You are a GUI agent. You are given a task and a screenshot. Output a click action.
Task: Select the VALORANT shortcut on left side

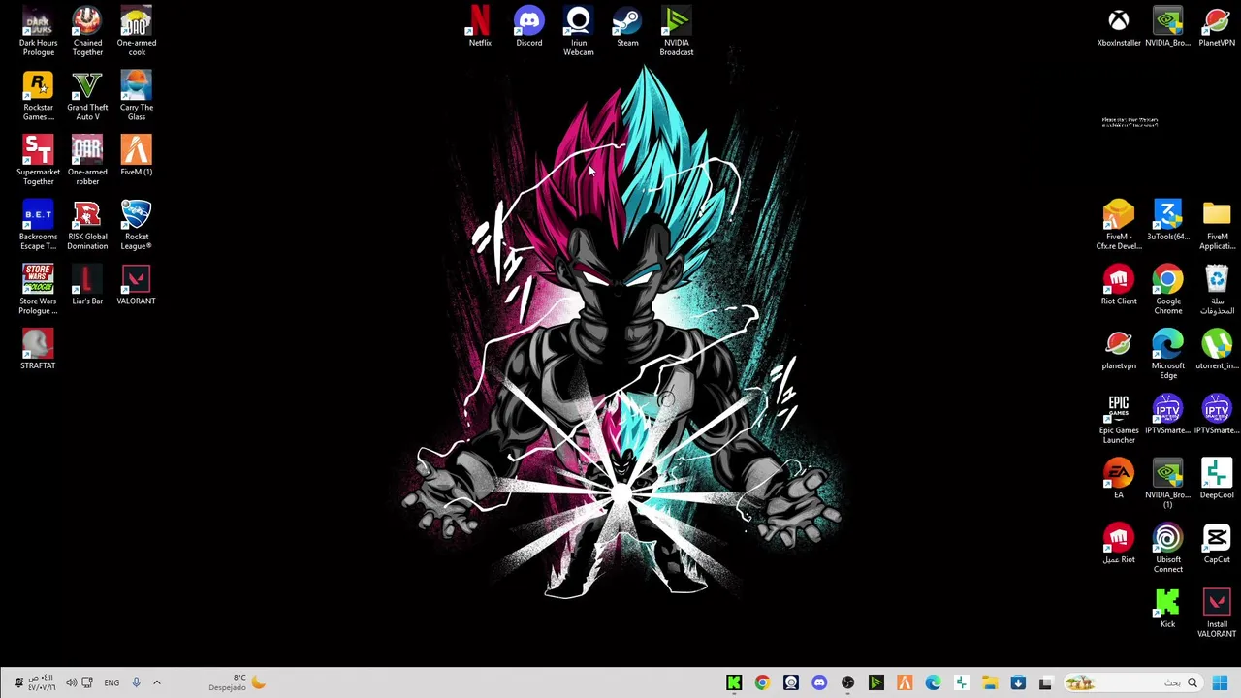(137, 285)
